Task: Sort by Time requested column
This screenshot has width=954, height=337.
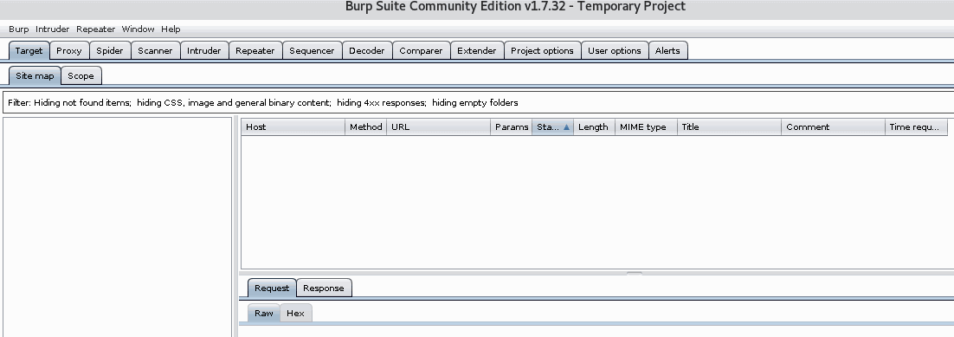Action: tap(916, 126)
